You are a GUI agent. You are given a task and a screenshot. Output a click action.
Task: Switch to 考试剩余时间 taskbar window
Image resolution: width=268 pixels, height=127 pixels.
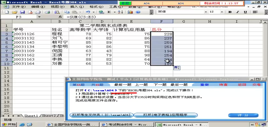pyautogui.click(x=127, y=125)
